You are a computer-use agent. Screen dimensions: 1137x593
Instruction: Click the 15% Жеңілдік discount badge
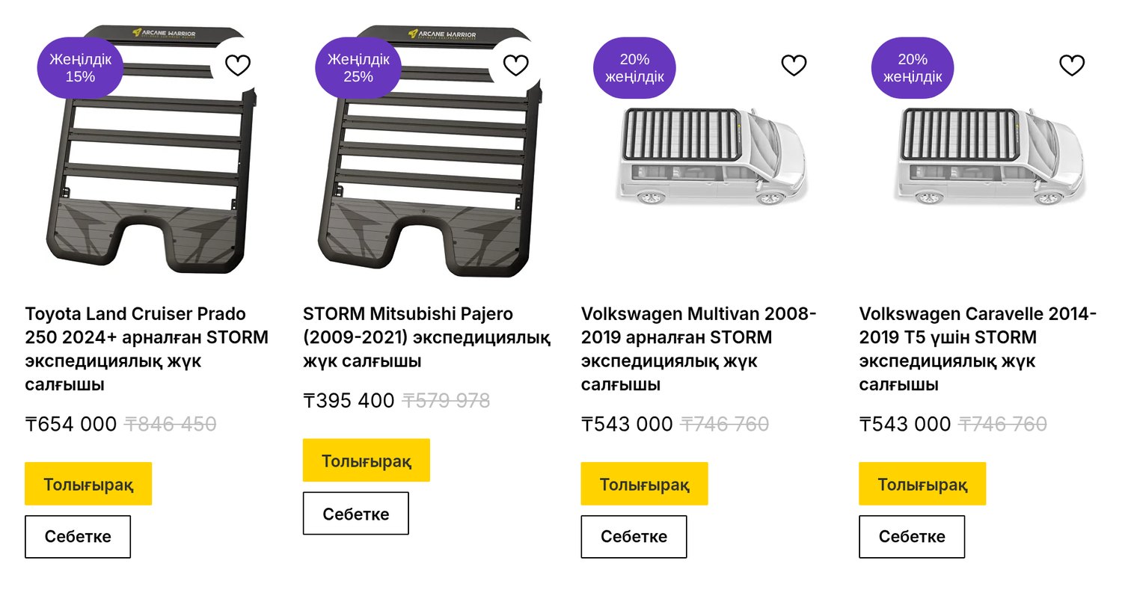pyautogui.click(x=80, y=68)
